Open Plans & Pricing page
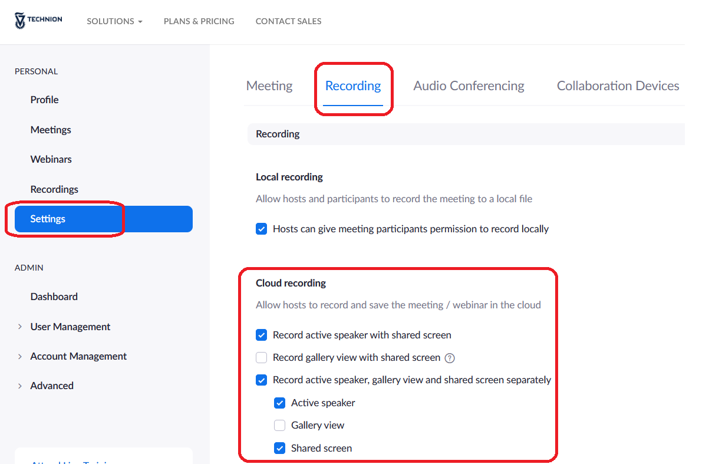 (199, 21)
